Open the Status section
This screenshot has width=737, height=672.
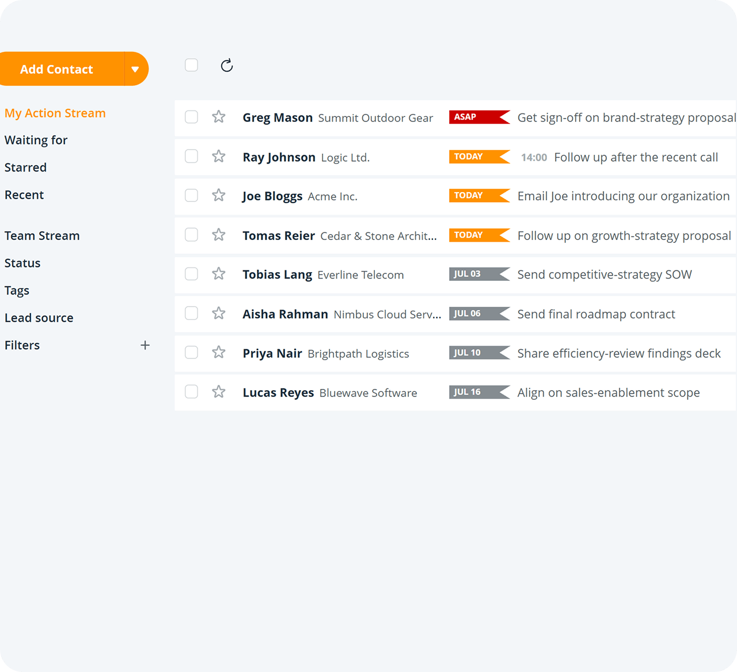[22, 263]
